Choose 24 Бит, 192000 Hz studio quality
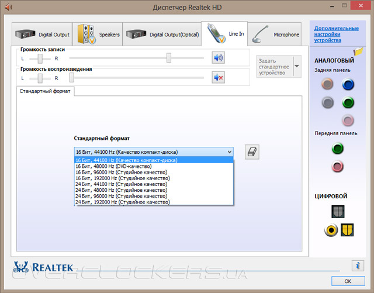 pyautogui.click(x=154, y=202)
